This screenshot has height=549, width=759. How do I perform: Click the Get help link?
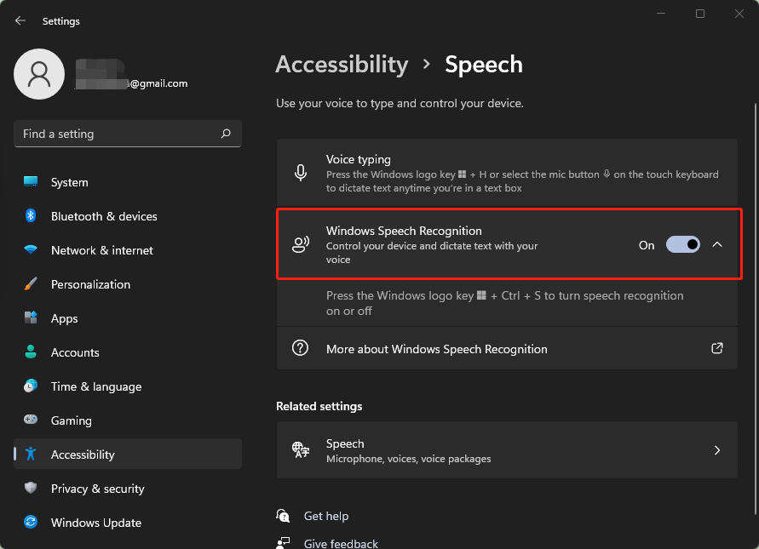pyautogui.click(x=326, y=516)
